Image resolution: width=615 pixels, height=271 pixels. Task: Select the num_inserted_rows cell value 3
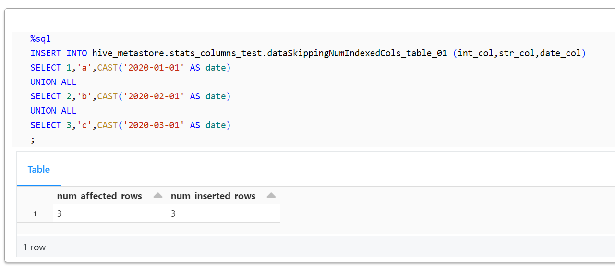coord(223,213)
